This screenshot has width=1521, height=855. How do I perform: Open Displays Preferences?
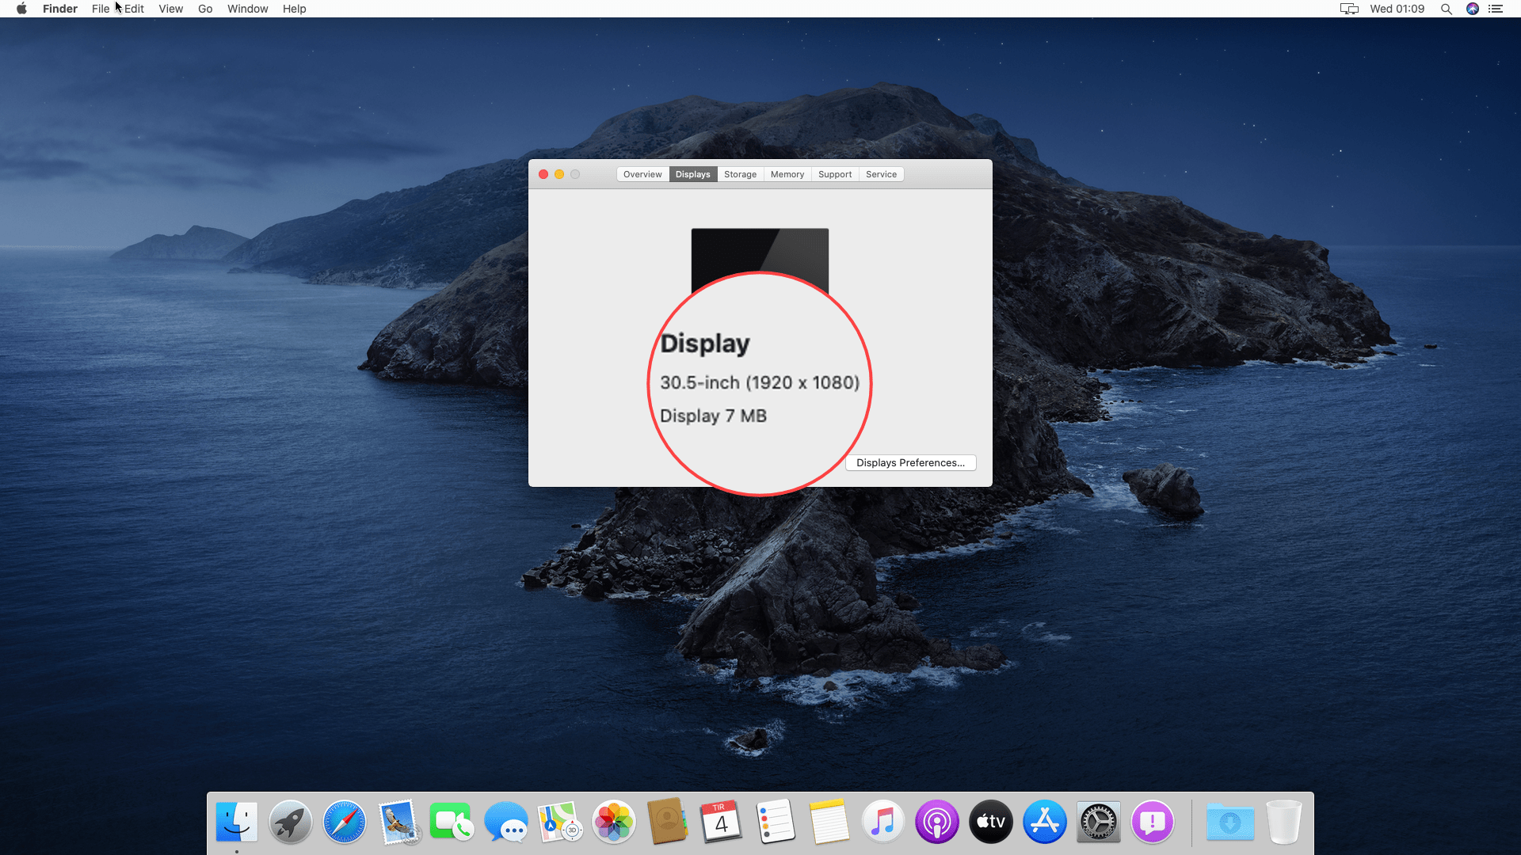coord(910,462)
